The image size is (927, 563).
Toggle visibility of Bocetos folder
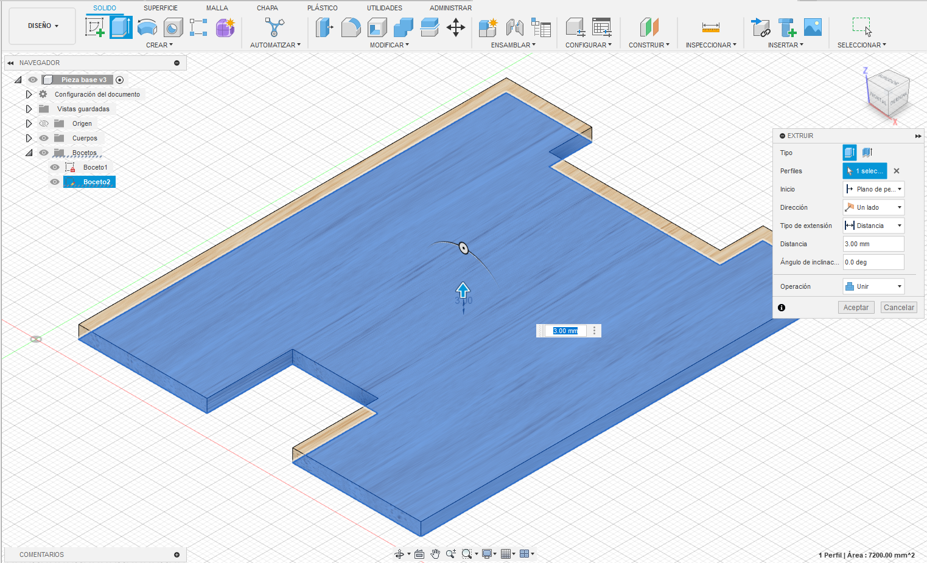tap(44, 153)
